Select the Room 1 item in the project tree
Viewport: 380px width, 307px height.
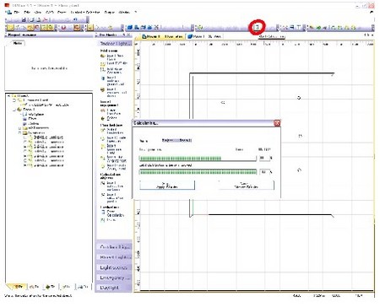(29, 110)
